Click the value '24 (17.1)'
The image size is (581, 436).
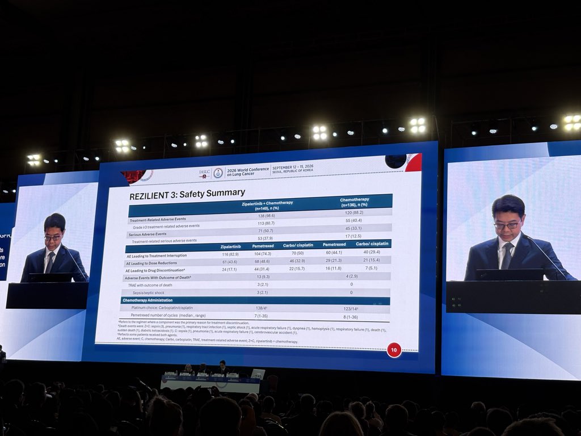[229, 270]
